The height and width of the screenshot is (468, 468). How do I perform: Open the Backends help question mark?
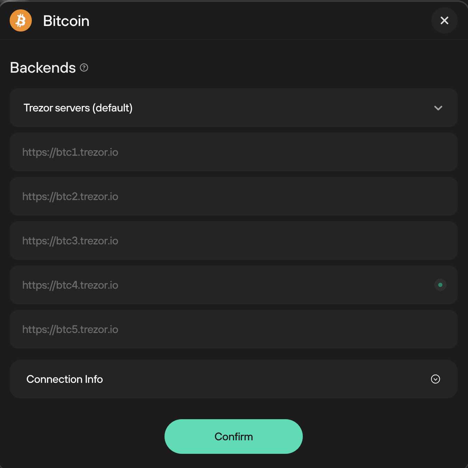(84, 67)
